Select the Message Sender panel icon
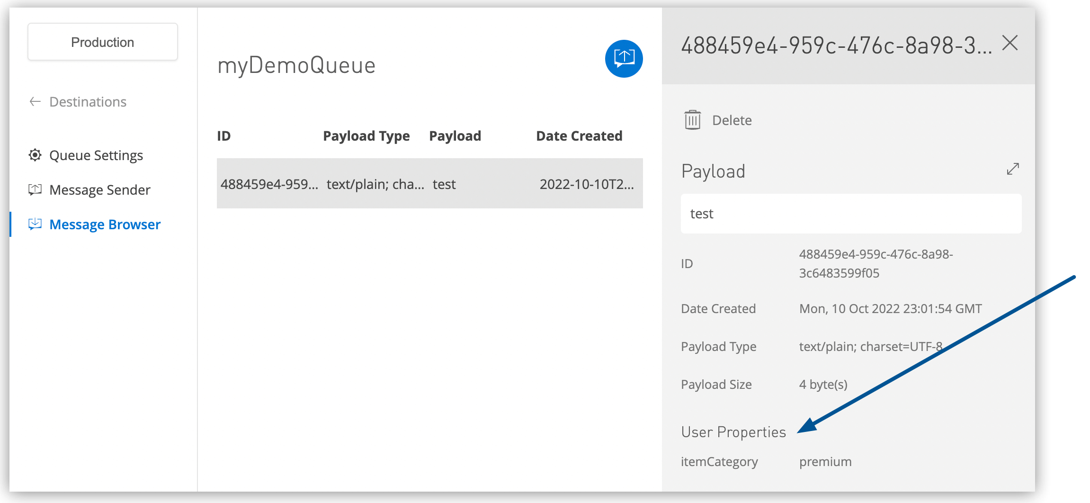 (34, 189)
